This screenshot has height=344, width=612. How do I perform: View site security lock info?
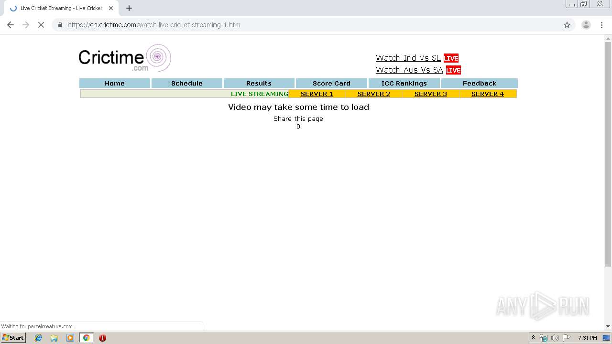60,25
